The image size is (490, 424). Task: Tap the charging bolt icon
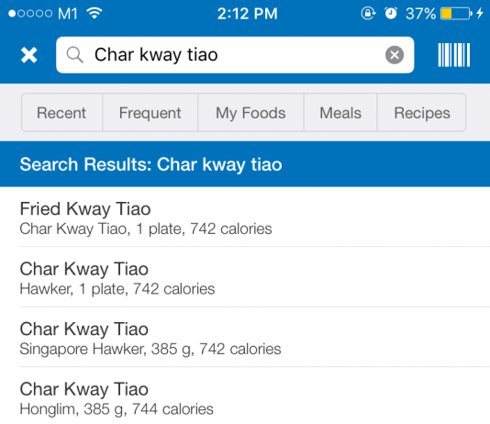480,14
